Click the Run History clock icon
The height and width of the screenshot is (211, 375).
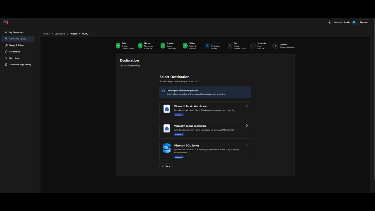(x=6, y=58)
